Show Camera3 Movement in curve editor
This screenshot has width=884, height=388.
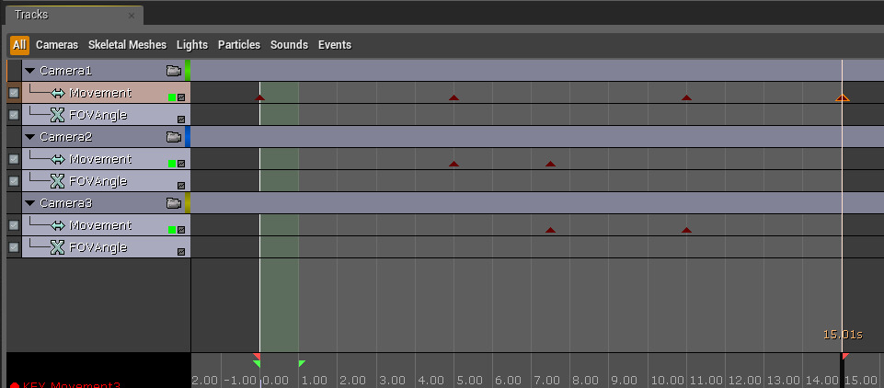181,230
